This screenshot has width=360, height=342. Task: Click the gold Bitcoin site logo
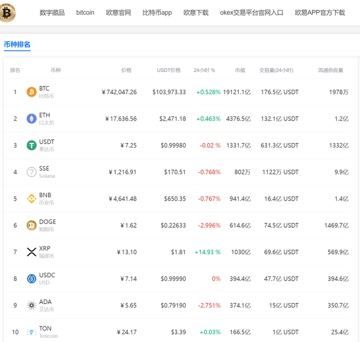7,13
